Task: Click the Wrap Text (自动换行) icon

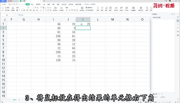Action: (x=61, y=8)
